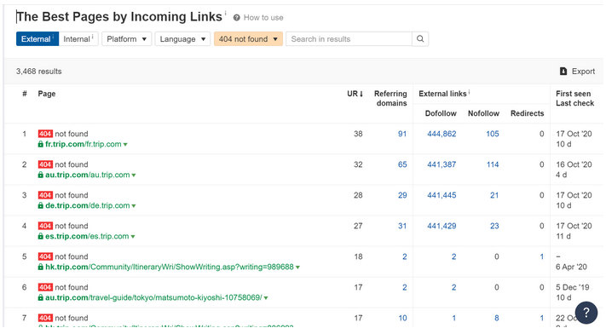Click the 114 nofollow links value

pyautogui.click(x=493, y=164)
